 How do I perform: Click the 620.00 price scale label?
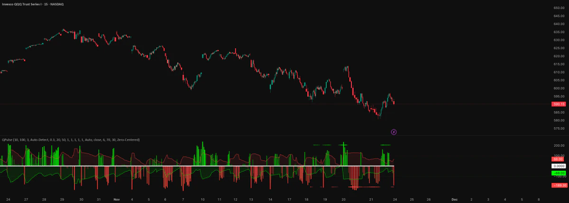pyautogui.click(x=559, y=56)
